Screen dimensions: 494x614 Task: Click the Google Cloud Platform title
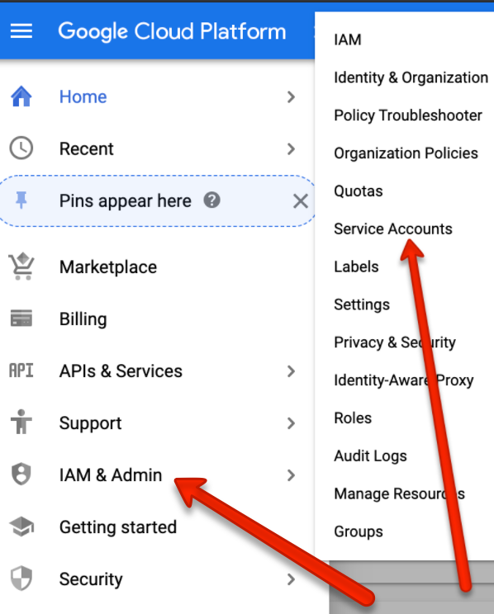click(x=172, y=31)
